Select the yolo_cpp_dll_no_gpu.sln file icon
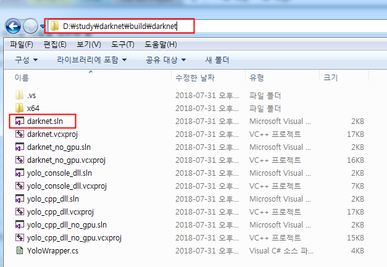Screen dimensions: 387x267 20,224
